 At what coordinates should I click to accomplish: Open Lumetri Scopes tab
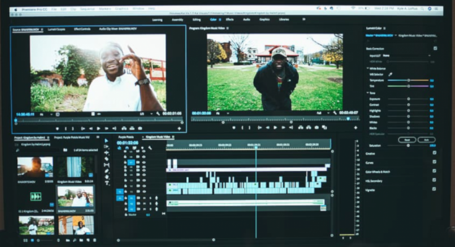point(56,29)
